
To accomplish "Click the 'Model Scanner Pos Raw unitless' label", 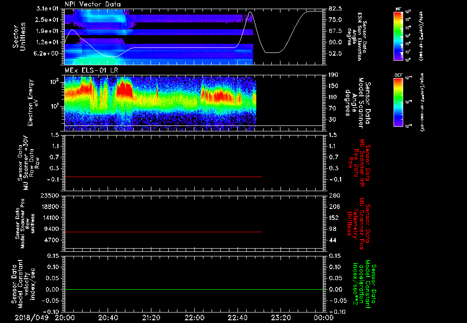I will click(x=25, y=224).
